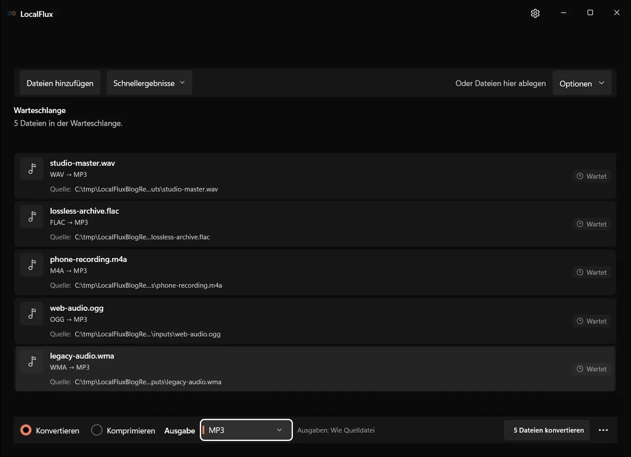This screenshot has height=457, width=631.
Task: Click the Oder Dateien hier ablegen text
Action: click(x=501, y=83)
